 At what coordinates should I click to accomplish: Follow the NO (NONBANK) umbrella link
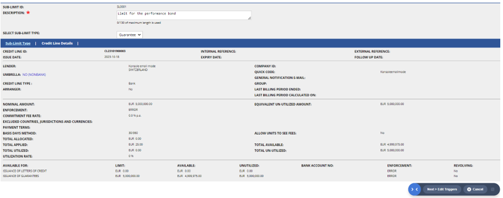point(34,75)
